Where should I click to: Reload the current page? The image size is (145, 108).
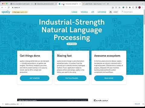(x=9, y=7)
